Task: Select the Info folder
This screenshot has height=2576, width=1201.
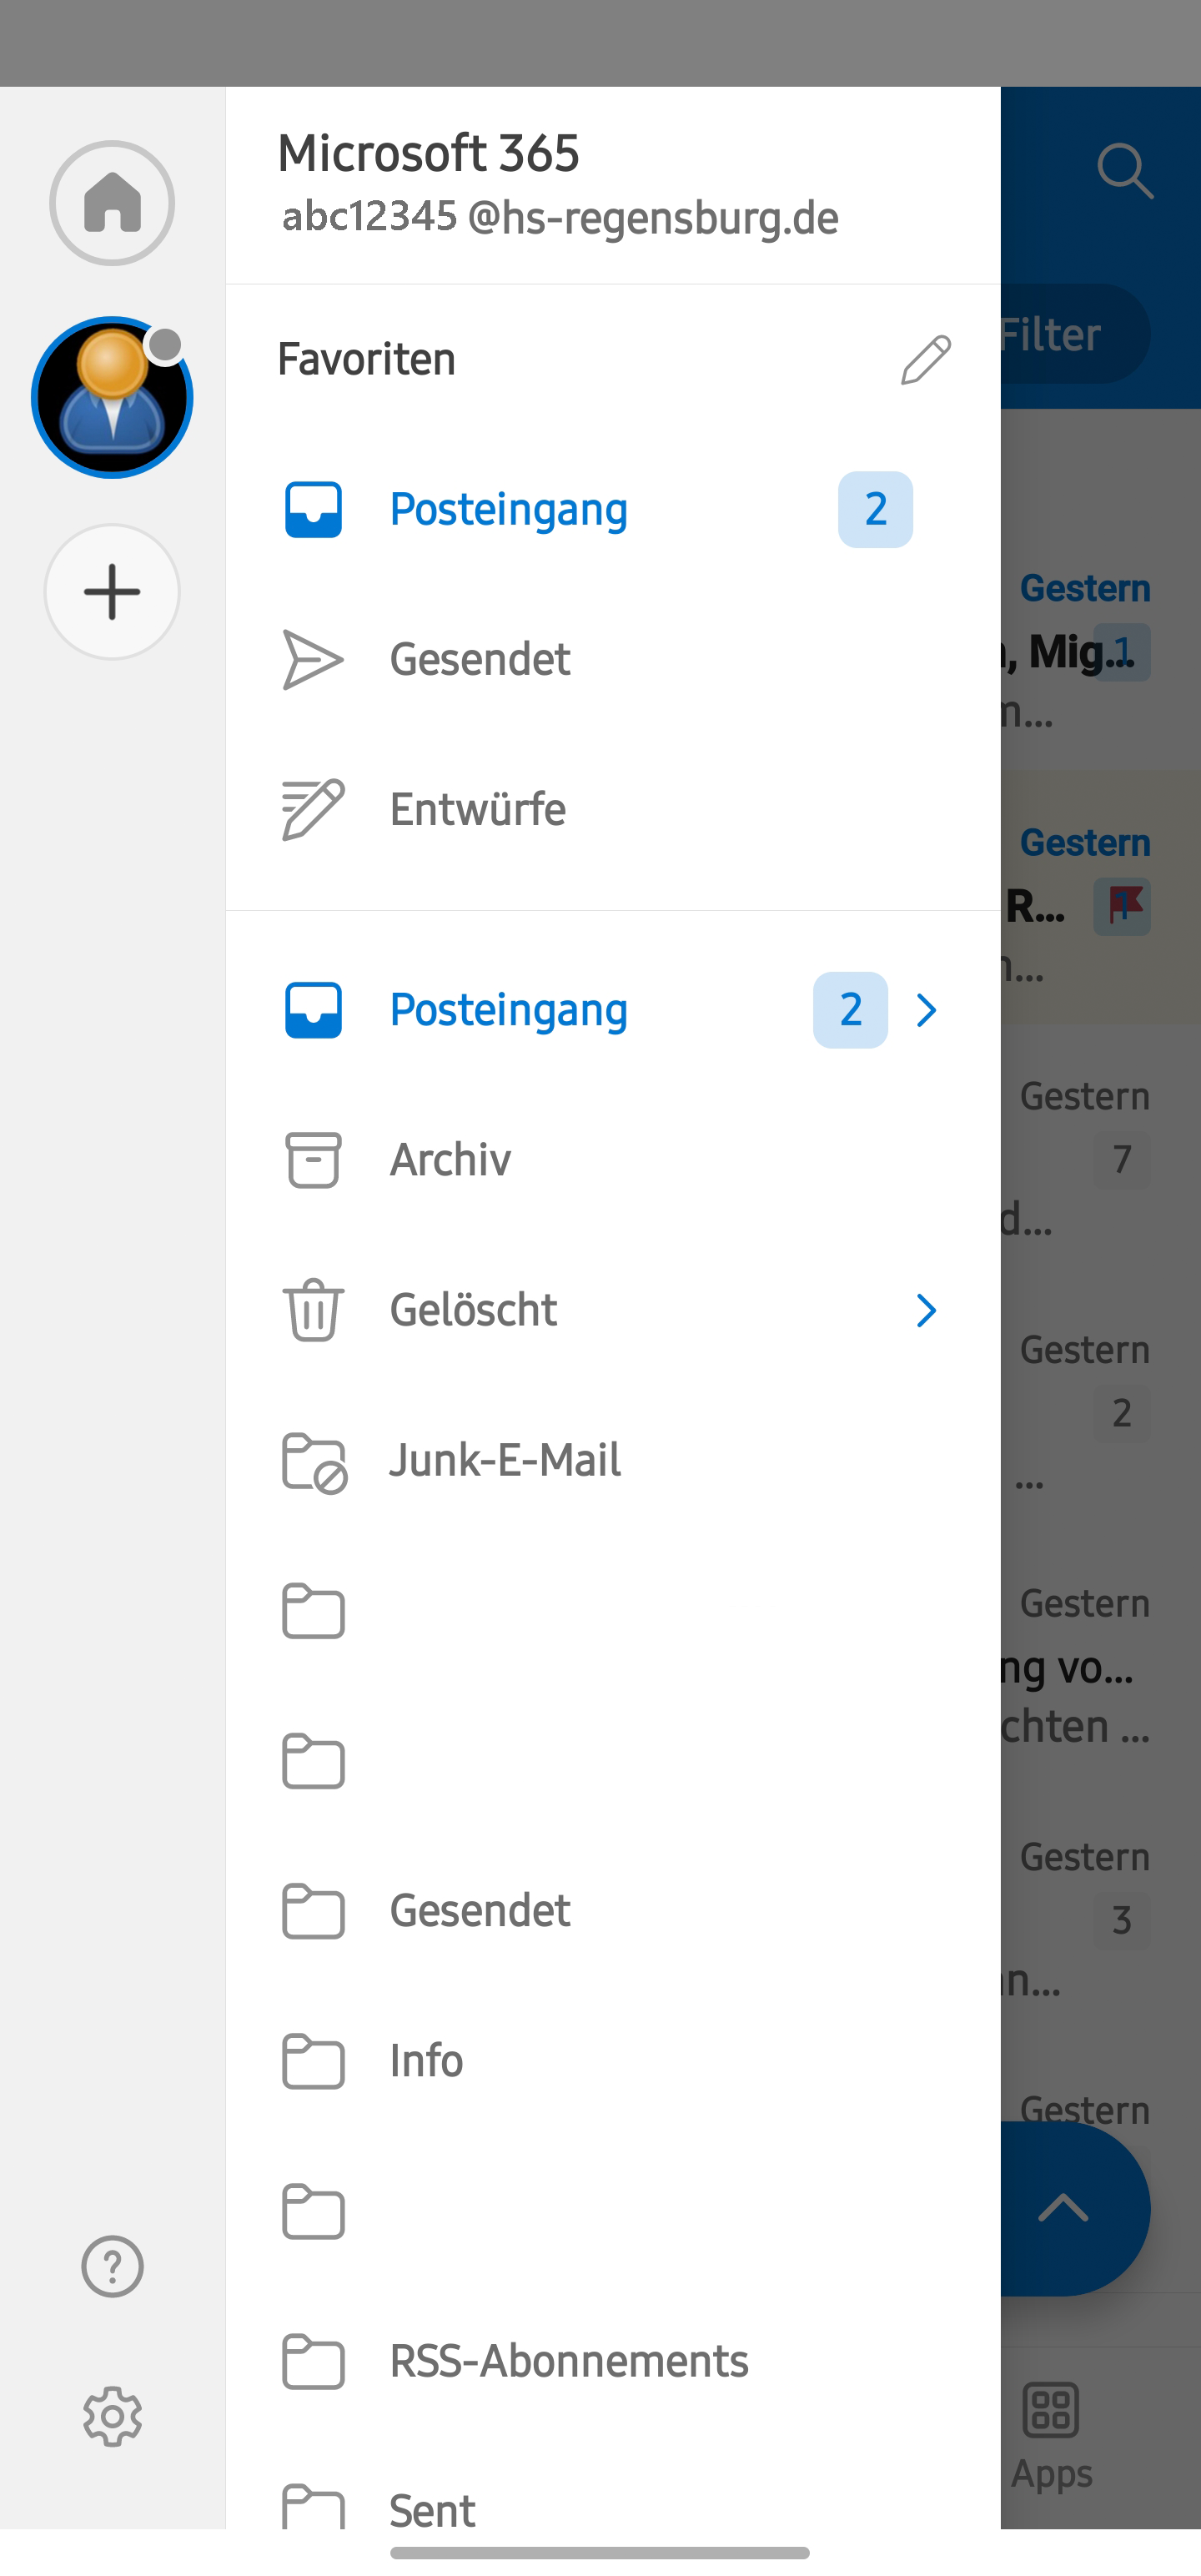Action: tap(426, 2061)
